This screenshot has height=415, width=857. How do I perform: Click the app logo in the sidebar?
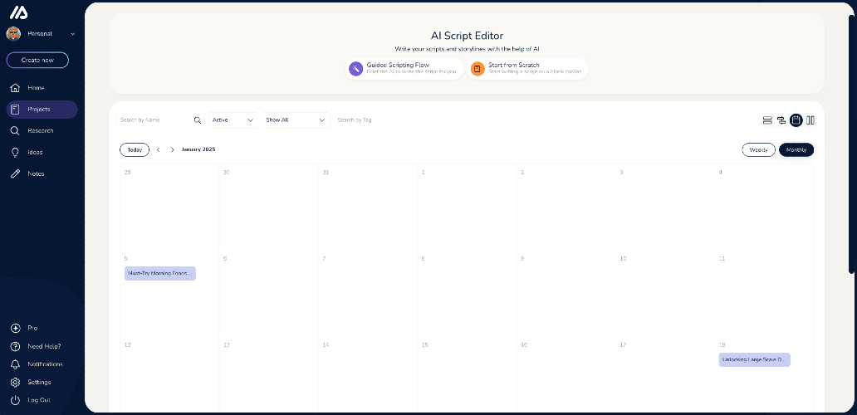tap(18, 12)
